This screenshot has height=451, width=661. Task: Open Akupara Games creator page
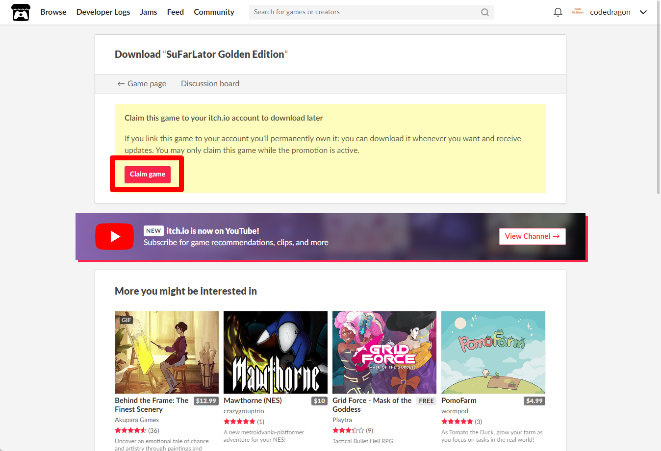[x=137, y=420]
